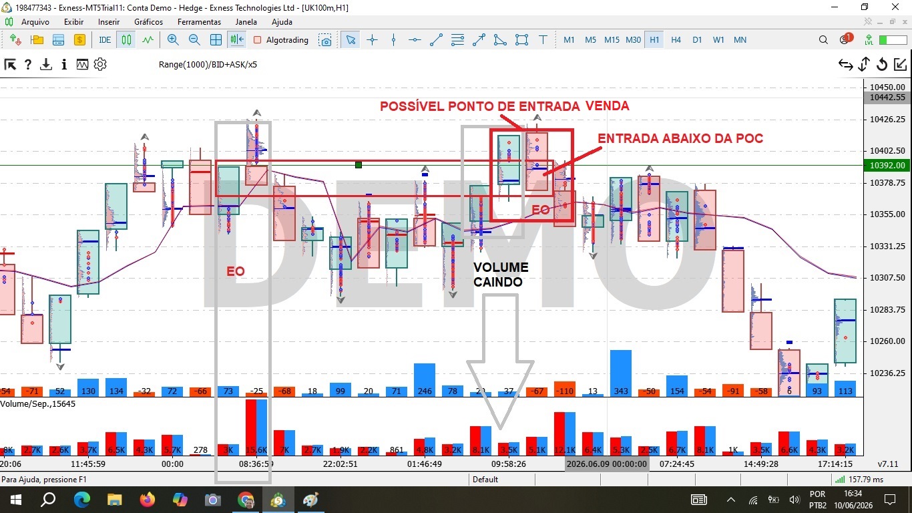Open the Exibir menu
This screenshot has height=513, width=912.
[x=74, y=22]
